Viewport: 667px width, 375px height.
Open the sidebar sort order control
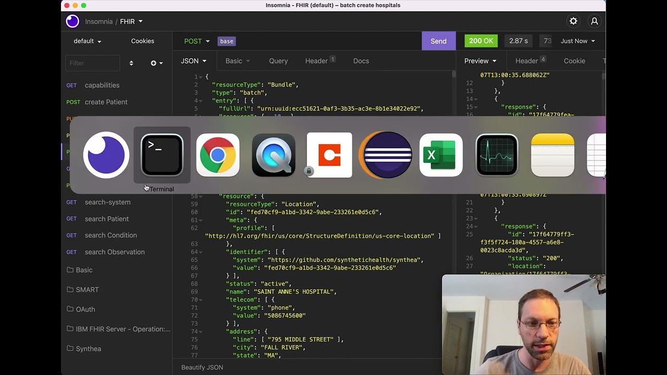click(131, 63)
